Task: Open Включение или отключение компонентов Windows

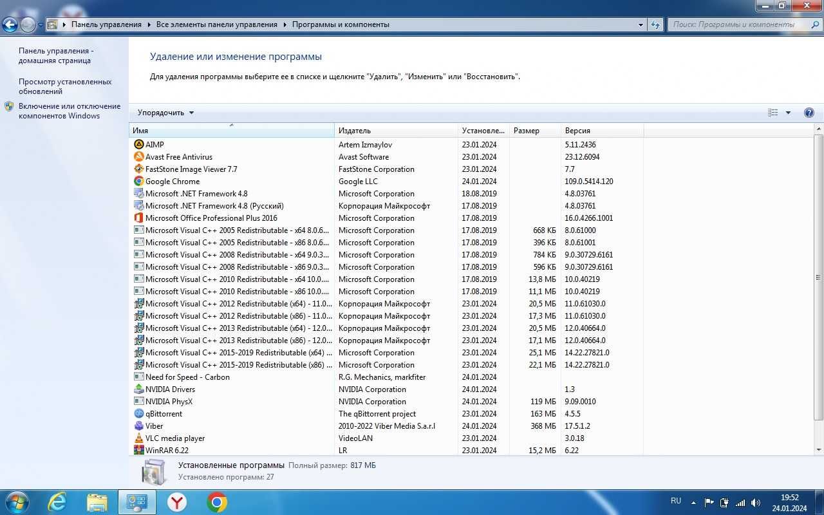Action: (x=70, y=111)
